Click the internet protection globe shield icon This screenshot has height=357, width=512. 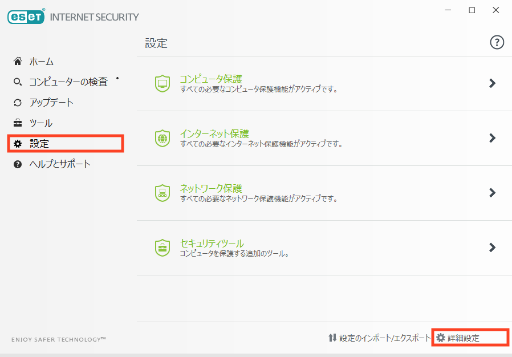pos(162,139)
